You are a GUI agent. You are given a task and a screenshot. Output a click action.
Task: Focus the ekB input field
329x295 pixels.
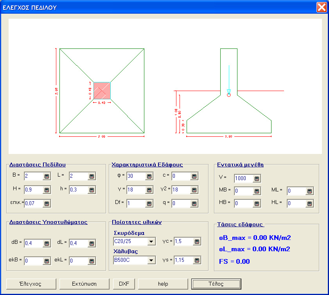click(x=34, y=261)
